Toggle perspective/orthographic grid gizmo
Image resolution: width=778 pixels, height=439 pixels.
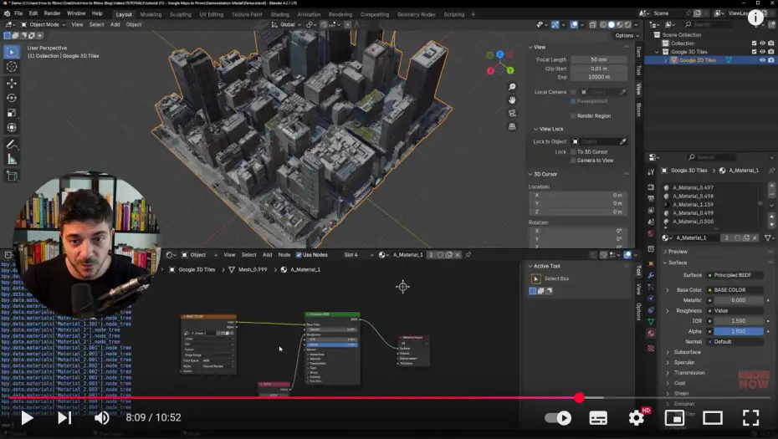point(512,126)
